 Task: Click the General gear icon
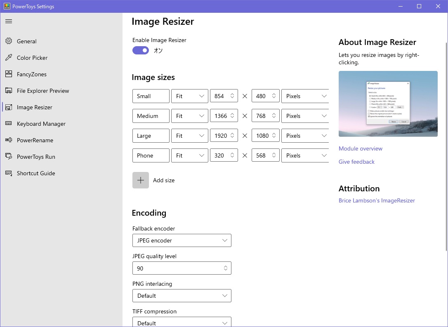pyautogui.click(x=9, y=41)
